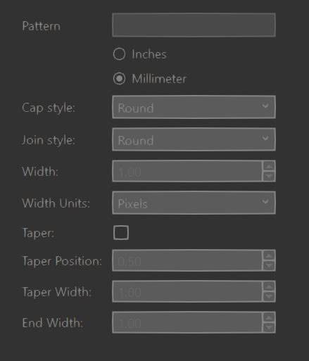Decrease Width using the down arrow
309x361 pixels.
[269, 176]
